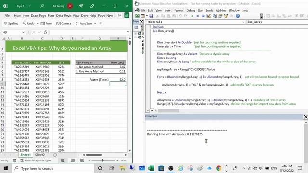Screen dimensions: 308x173
Task: Switch to Normal view icon in status bar
Action: tap(63, 161)
